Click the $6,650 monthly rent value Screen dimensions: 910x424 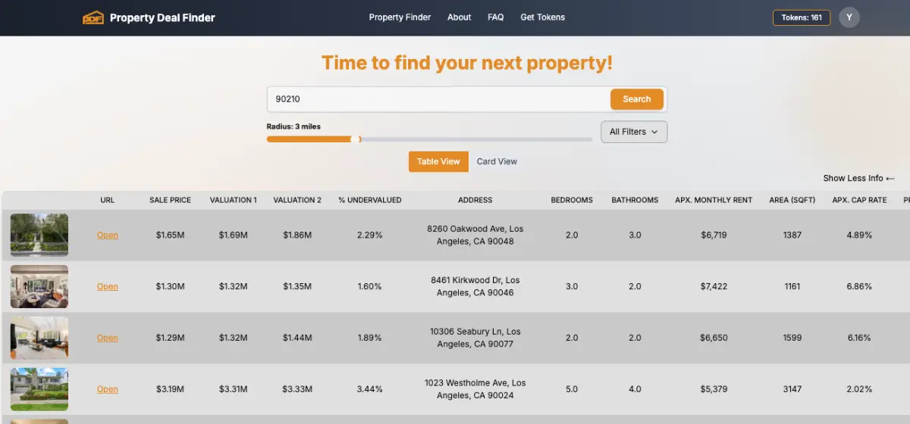click(x=714, y=338)
